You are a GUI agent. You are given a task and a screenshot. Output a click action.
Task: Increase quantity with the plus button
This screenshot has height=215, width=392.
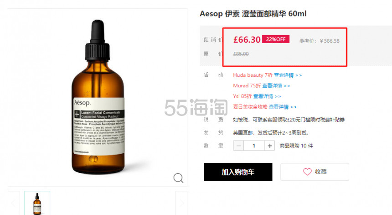pyautogui.click(x=269, y=145)
